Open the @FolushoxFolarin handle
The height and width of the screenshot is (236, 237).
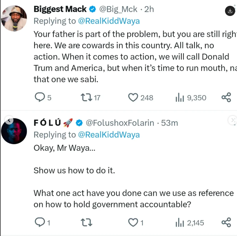click(x=120, y=123)
